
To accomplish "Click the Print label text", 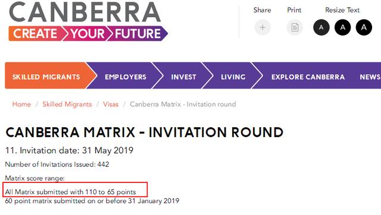I will pyautogui.click(x=294, y=10).
